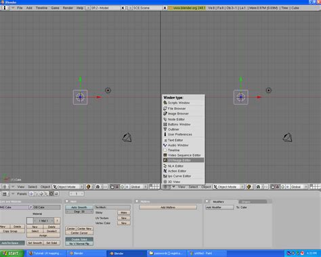
Task: Switch to Logic panels icon
Action: (31, 194)
